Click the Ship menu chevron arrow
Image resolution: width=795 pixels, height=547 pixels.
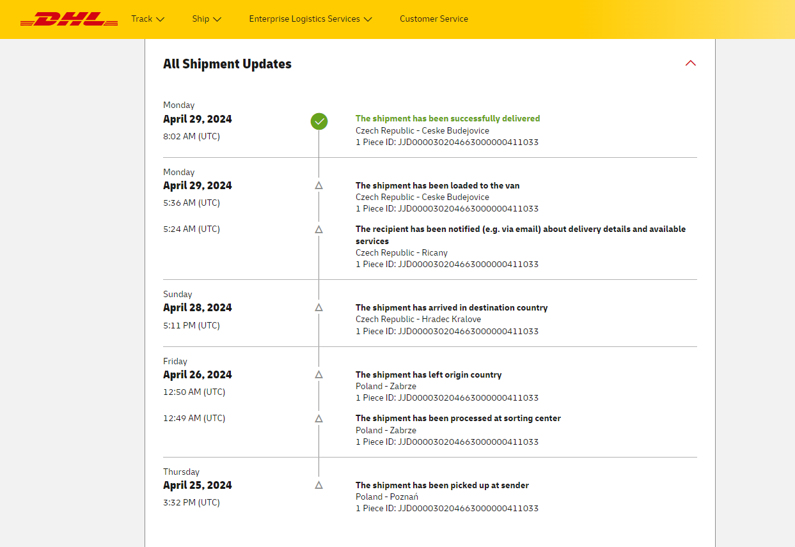coord(217,19)
